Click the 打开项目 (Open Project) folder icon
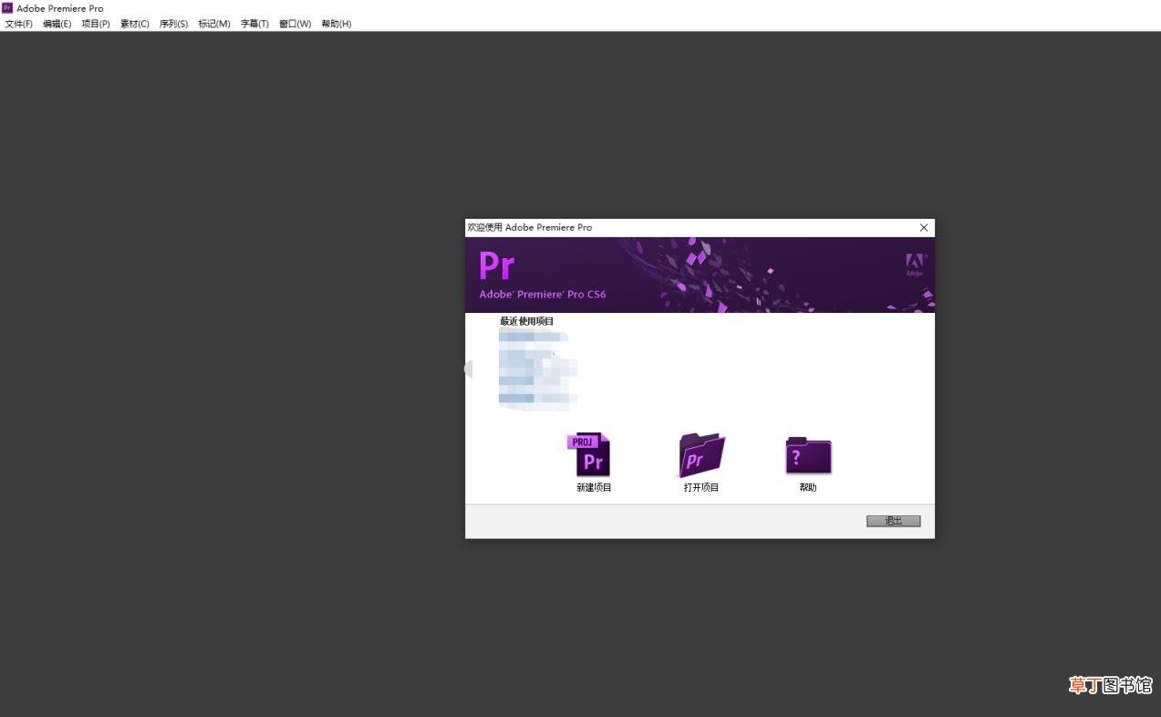 (x=701, y=454)
